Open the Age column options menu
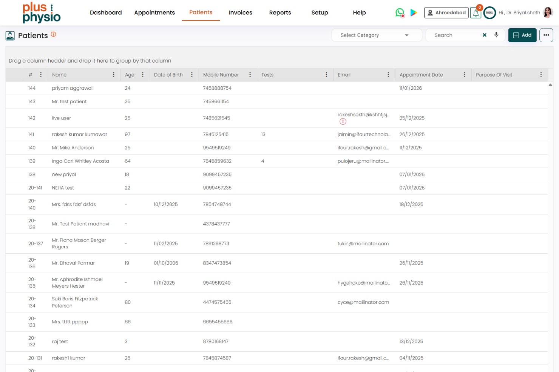 coord(142,75)
